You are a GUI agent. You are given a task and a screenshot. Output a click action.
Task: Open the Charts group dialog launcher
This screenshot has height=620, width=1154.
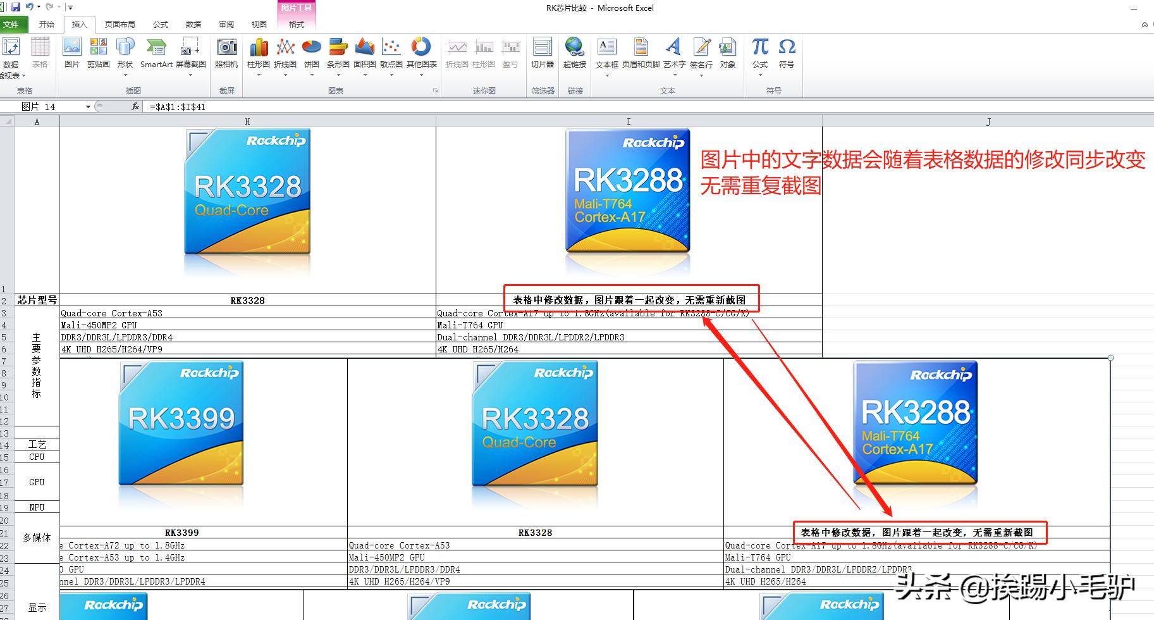[x=435, y=90]
